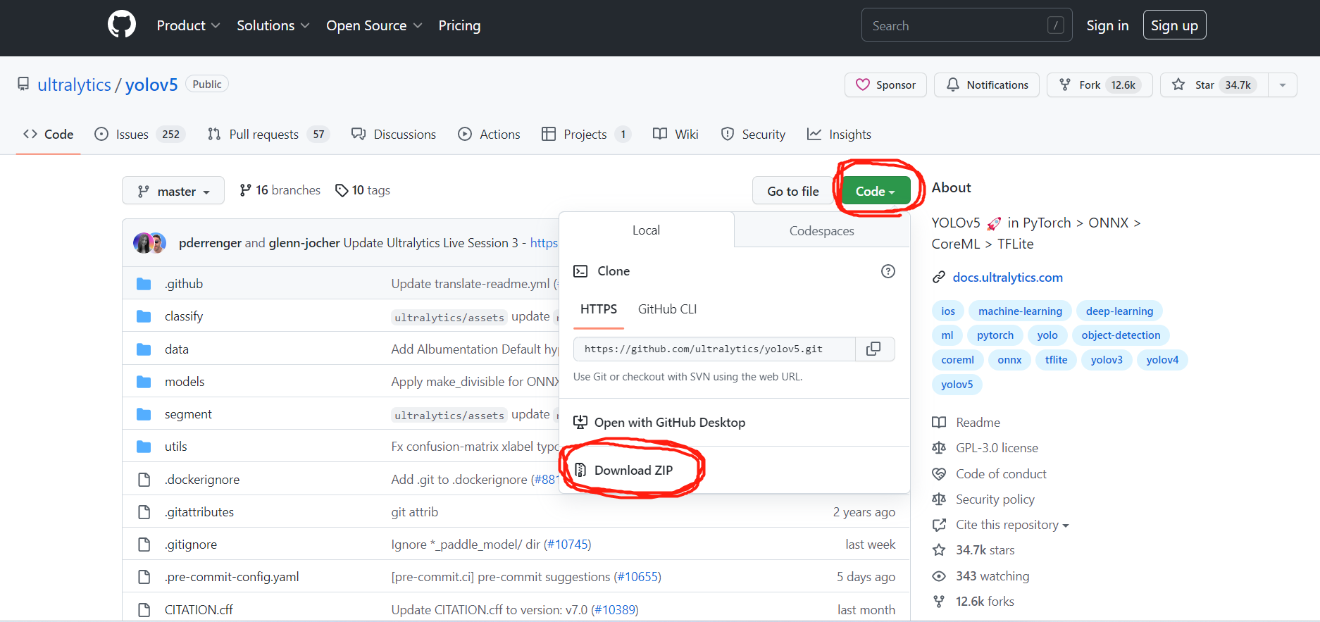Open the utils folder icon

pos(144,447)
